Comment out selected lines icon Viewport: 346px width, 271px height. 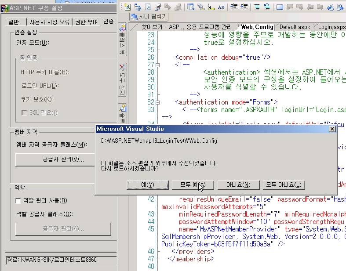257,7
